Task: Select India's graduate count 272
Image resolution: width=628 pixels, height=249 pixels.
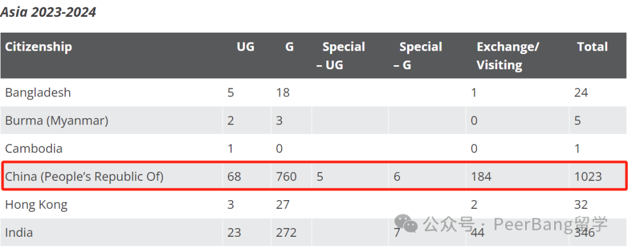Action: tap(286, 233)
